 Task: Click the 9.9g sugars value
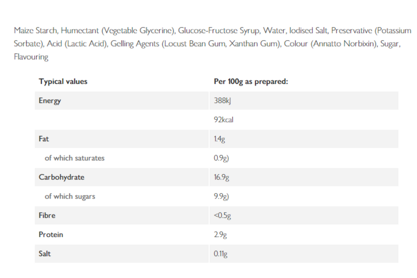point(222,197)
